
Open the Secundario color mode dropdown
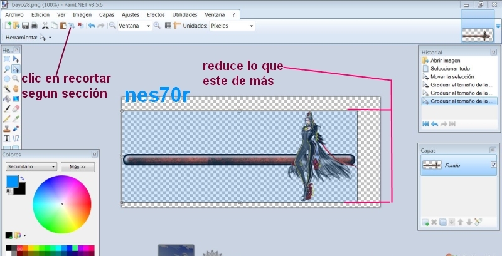[x=31, y=166]
